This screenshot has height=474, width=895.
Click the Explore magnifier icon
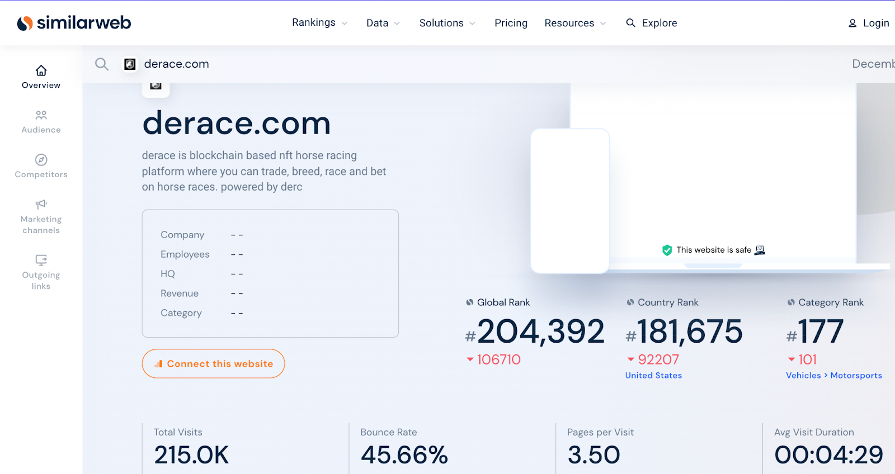point(630,23)
